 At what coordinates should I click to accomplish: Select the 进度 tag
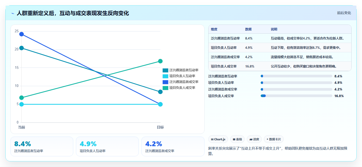pyautogui.click(x=254, y=139)
